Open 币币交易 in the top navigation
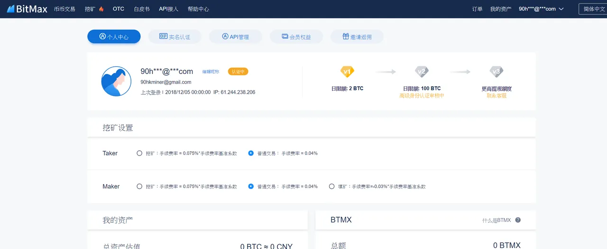The height and width of the screenshot is (249, 607). tap(64, 9)
